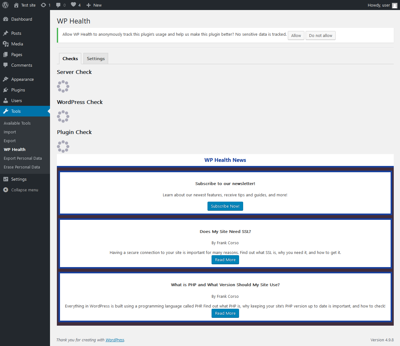Screen dimensions: 400x346
Task: Open the Howdy, user account menu
Action: [382, 5]
